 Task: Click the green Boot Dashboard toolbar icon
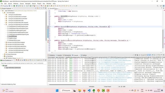tap(14, 6)
